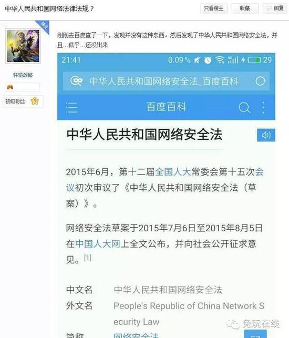Open the 网络安全法 abbreviation link

136,335
